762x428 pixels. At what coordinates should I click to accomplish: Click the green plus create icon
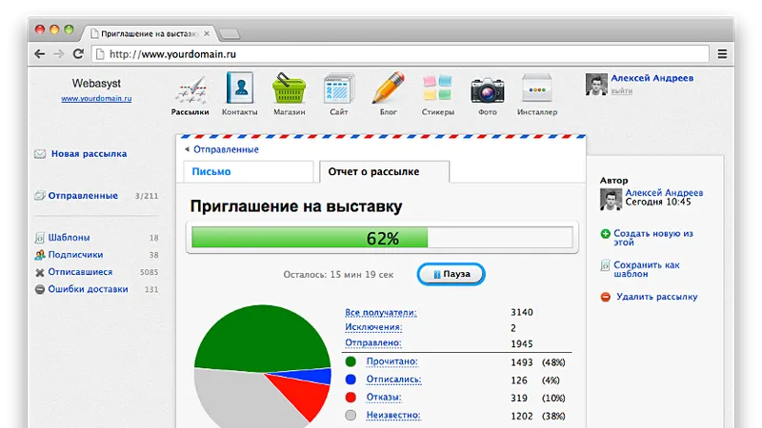pos(605,234)
